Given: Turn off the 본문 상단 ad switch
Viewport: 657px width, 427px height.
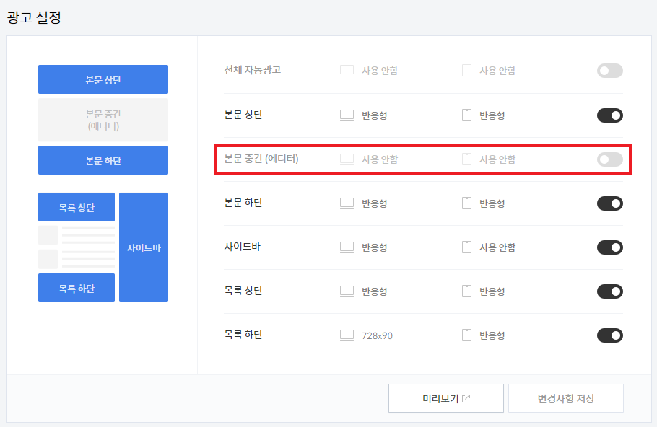Looking at the screenshot, I should pos(609,115).
